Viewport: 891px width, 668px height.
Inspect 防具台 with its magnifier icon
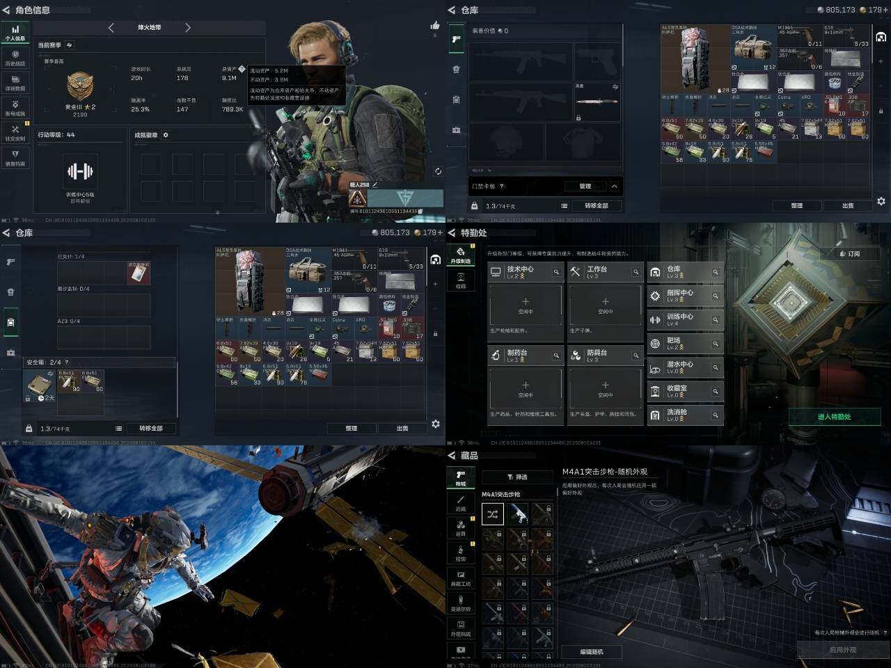[636, 356]
